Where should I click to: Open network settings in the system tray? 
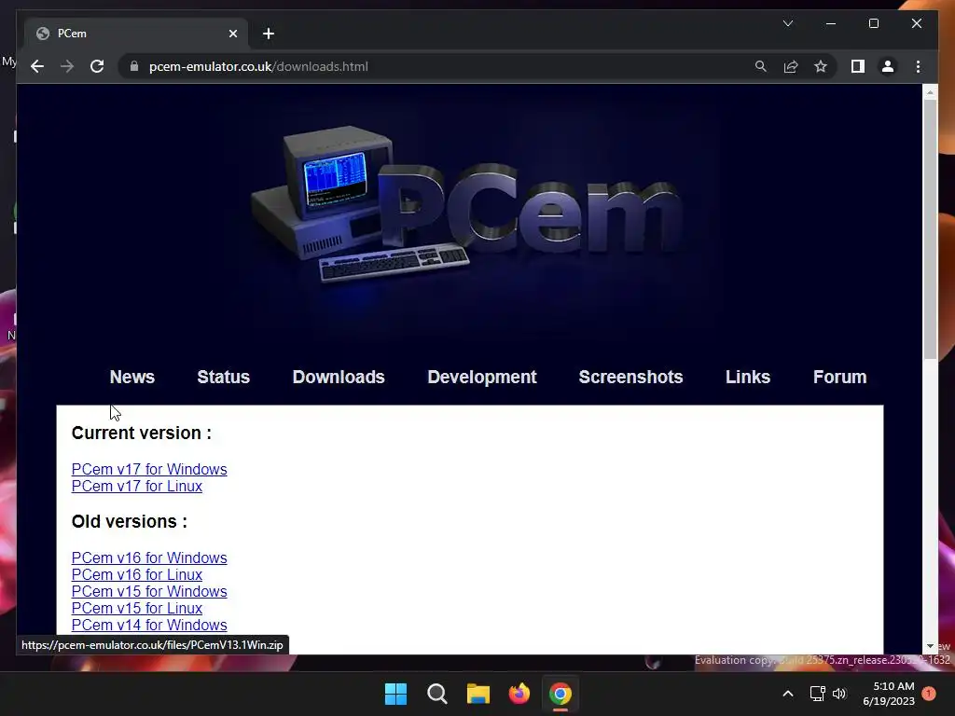[817, 694]
